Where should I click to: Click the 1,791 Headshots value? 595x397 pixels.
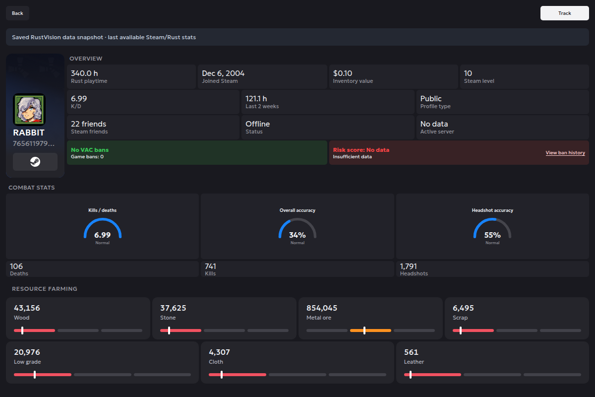click(409, 266)
